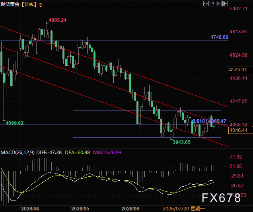Click the DEA:-60.88 value
This screenshot has height=212, width=253.
[x=77, y=153]
